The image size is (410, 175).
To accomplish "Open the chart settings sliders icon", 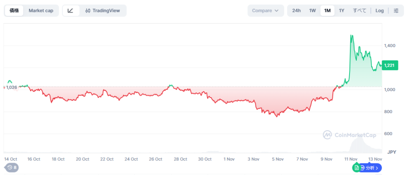I will coord(396,11).
